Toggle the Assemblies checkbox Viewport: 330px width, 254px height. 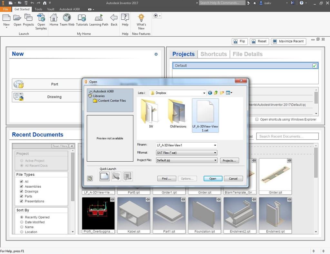pos(21,186)
